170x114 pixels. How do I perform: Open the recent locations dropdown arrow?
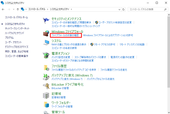(14, 9)
